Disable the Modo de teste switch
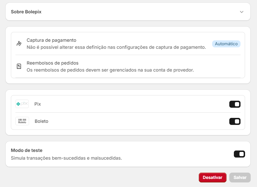257x187 pixels. pos(239,154)
